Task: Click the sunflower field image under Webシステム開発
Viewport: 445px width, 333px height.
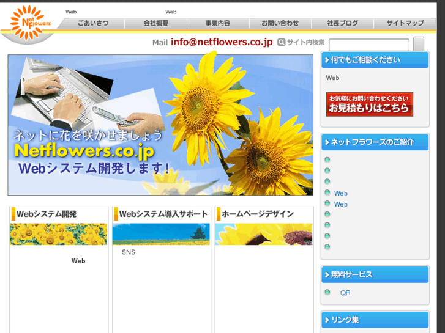Action: tap(59, 234)
